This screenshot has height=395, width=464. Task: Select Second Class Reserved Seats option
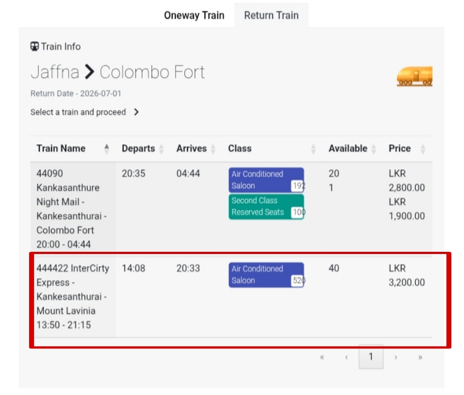coord(267,207)
